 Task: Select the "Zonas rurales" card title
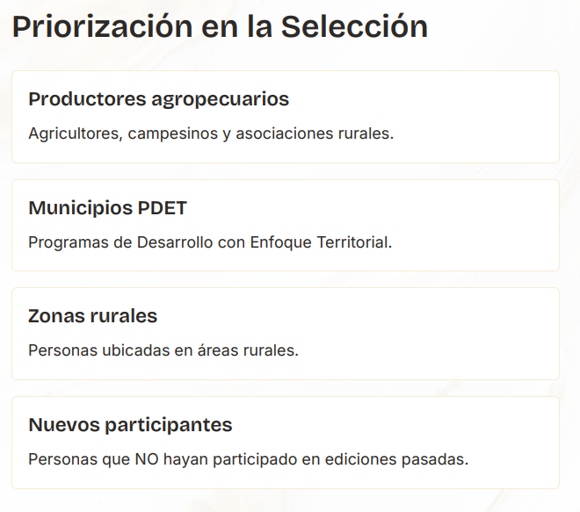92,316
